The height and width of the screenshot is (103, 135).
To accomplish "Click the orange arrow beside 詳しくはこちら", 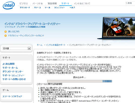I will pos(6,32).
